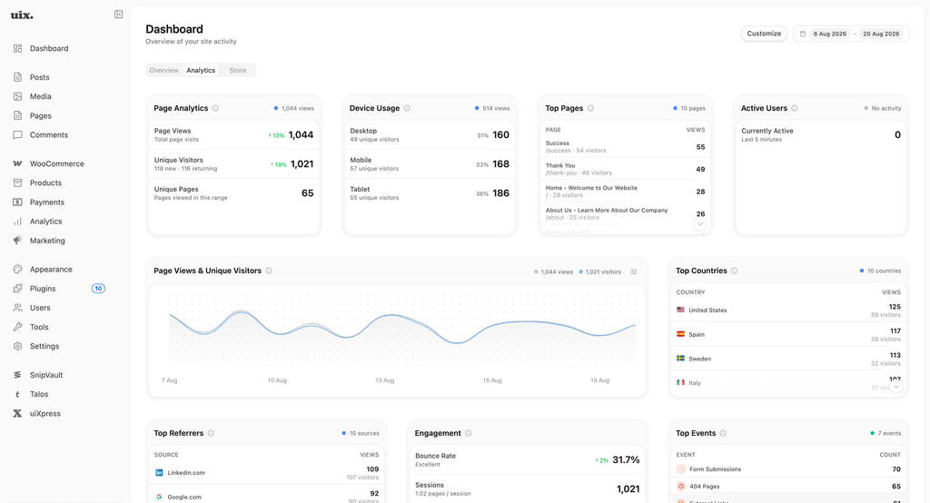Click the Tablet device usage row
Viewport: 930px width, 503px height.
pos(430,192)
